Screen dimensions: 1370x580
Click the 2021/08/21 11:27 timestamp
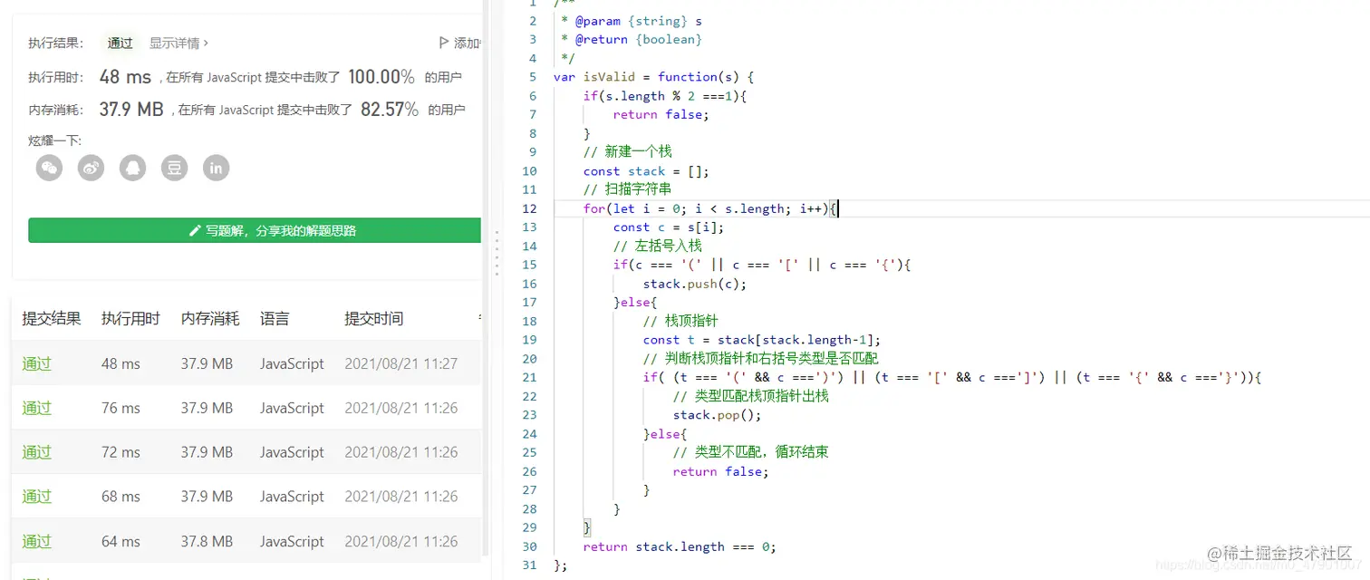[x=400, y=363]
